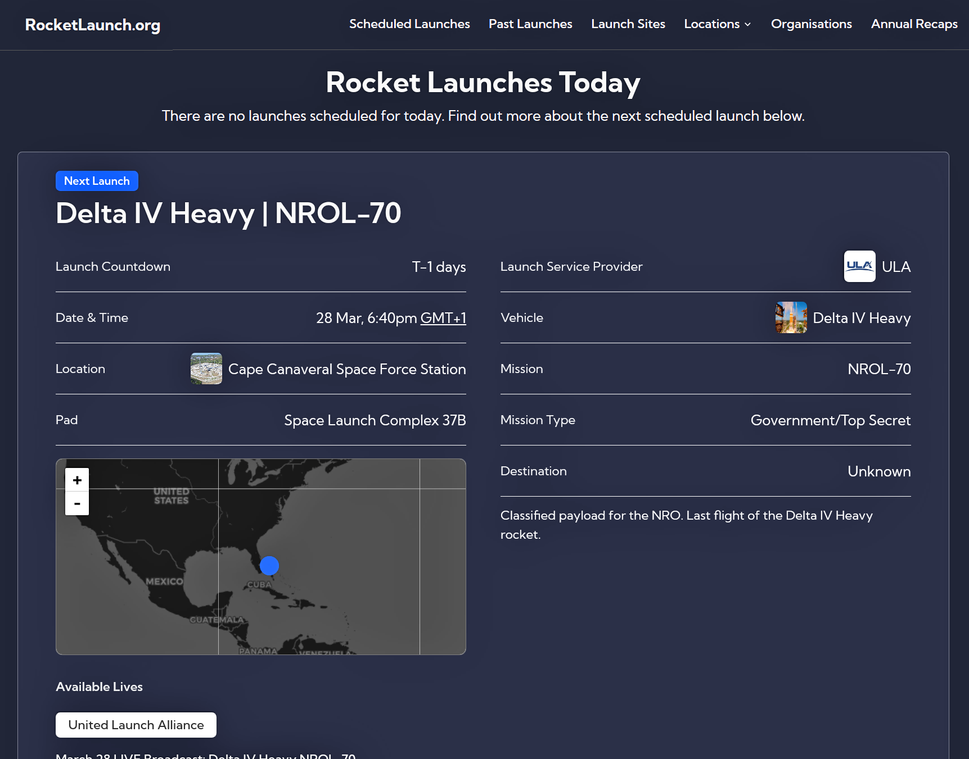Screen dimensions: 969x759
Task: Select the NROL-70 mission value
Action: (x=880, y=369)
